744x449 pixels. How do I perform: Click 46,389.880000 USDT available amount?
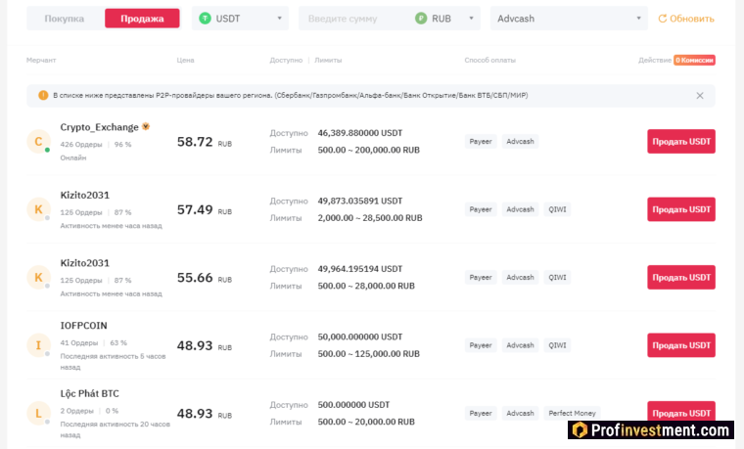(x=360, y=133)
